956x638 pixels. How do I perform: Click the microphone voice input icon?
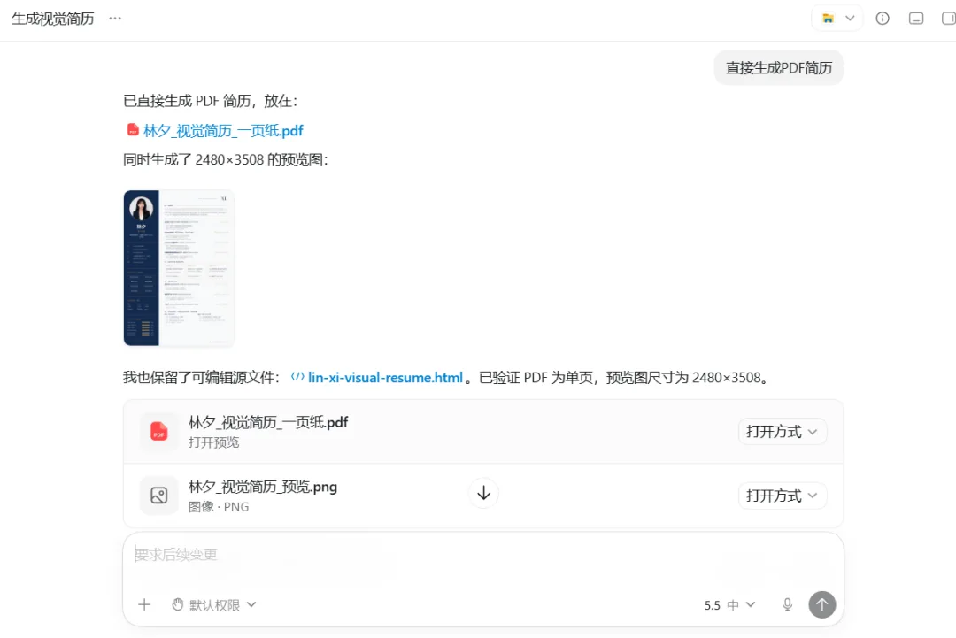[x=787, y=604]
